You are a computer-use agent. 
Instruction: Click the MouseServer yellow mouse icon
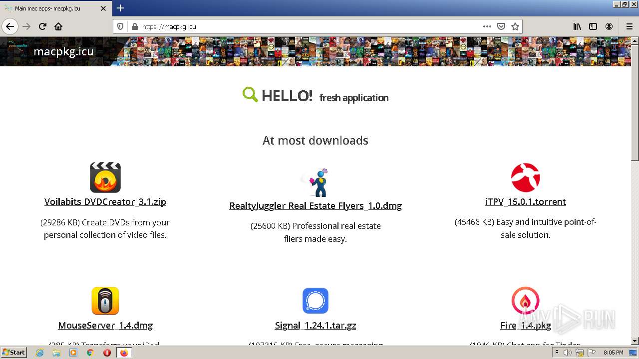[x=105, y=301]
